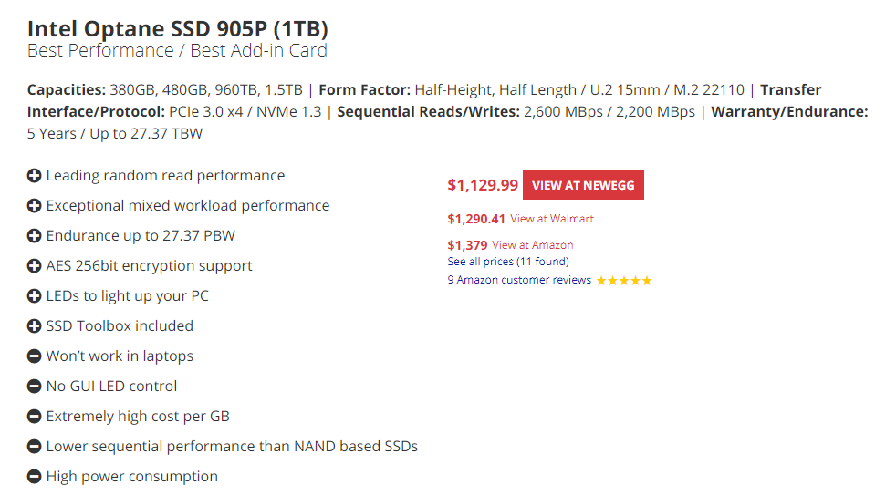Click the five-star rating icons
The width and height of the screenshot is (896, 495).
pyautogui.click(x=624, y=281)
